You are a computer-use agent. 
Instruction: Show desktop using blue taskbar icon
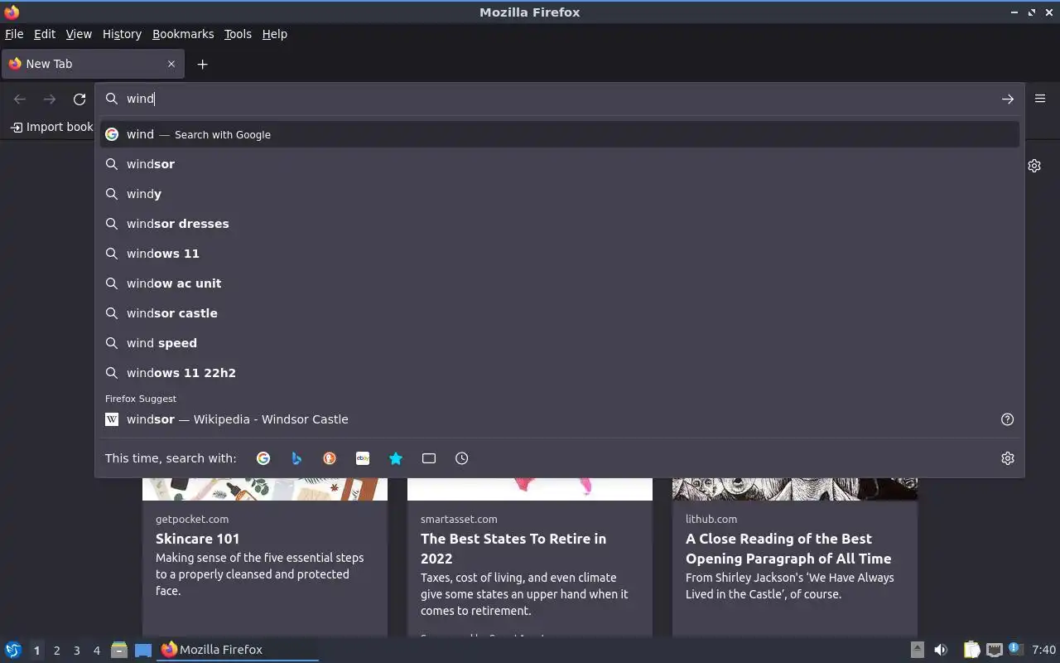(143, 650)
